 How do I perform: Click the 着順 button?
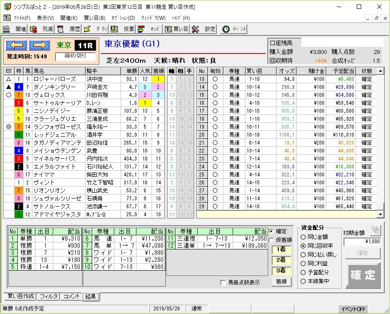pos(281,281)
